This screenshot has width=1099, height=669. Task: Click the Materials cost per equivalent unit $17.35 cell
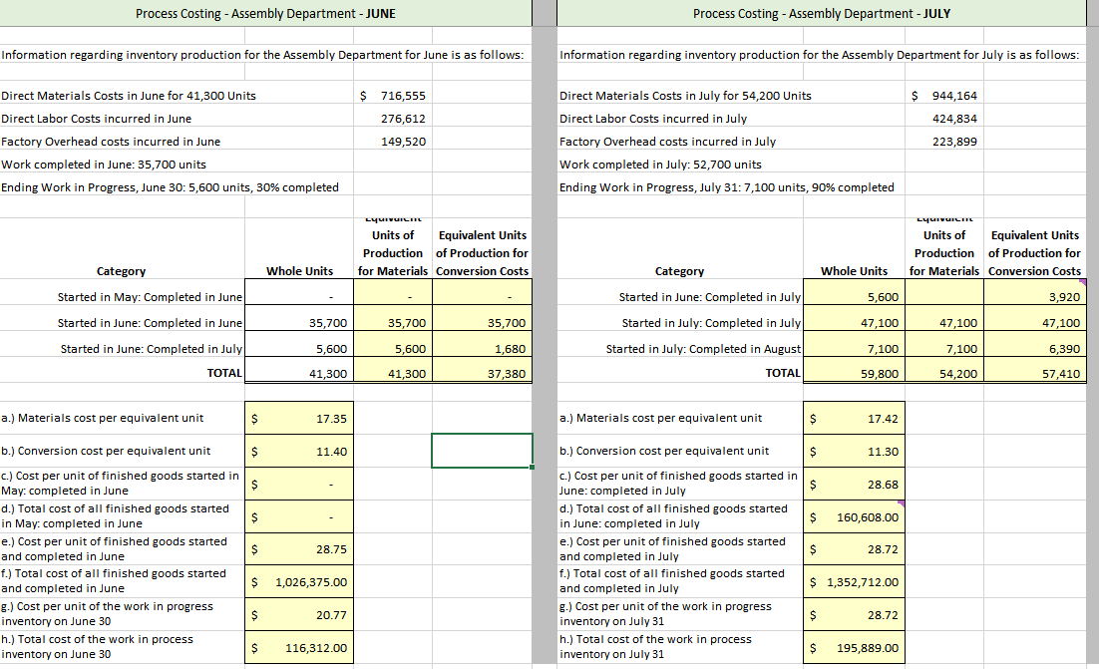click(x=299, y=417)
